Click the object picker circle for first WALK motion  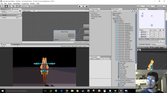(148, 32)
